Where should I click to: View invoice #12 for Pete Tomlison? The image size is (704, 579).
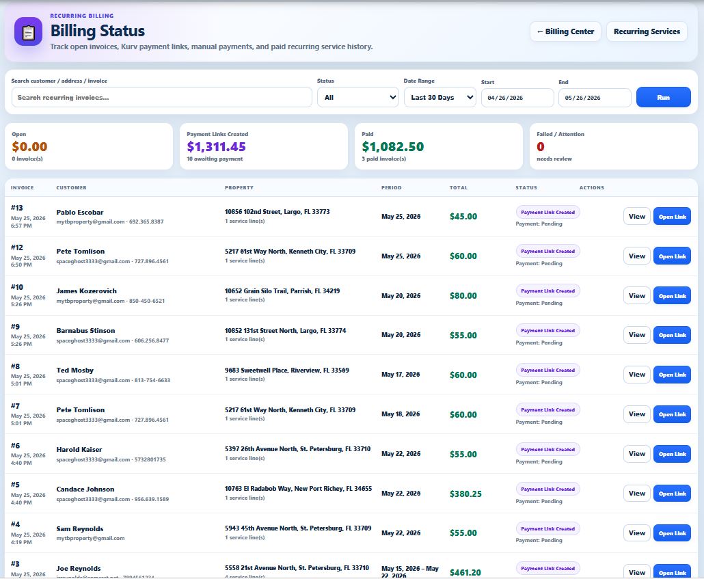point(636,256)
